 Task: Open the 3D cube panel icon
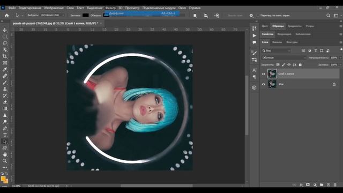coord(254,87)
